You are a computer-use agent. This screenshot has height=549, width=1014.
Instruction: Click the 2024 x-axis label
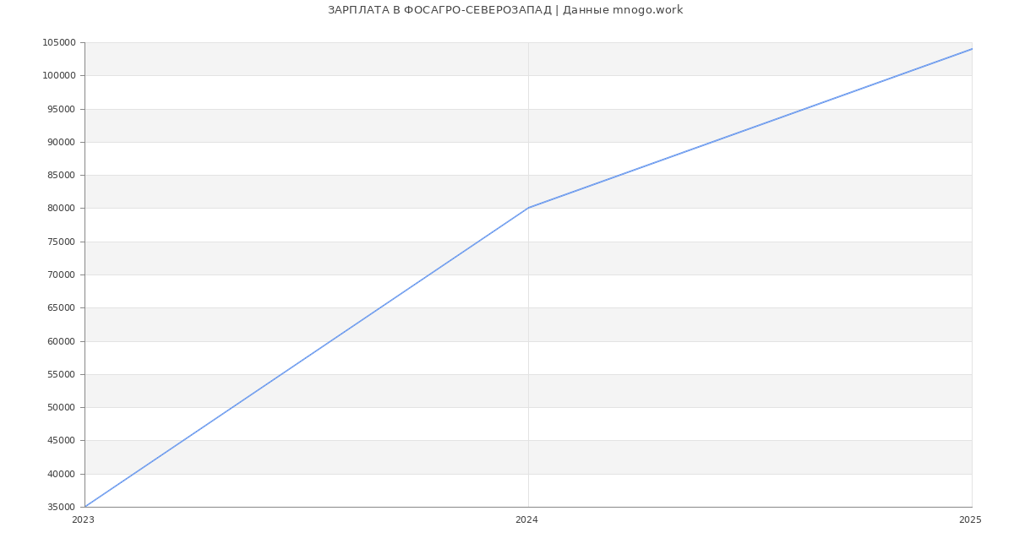(526, 520)
